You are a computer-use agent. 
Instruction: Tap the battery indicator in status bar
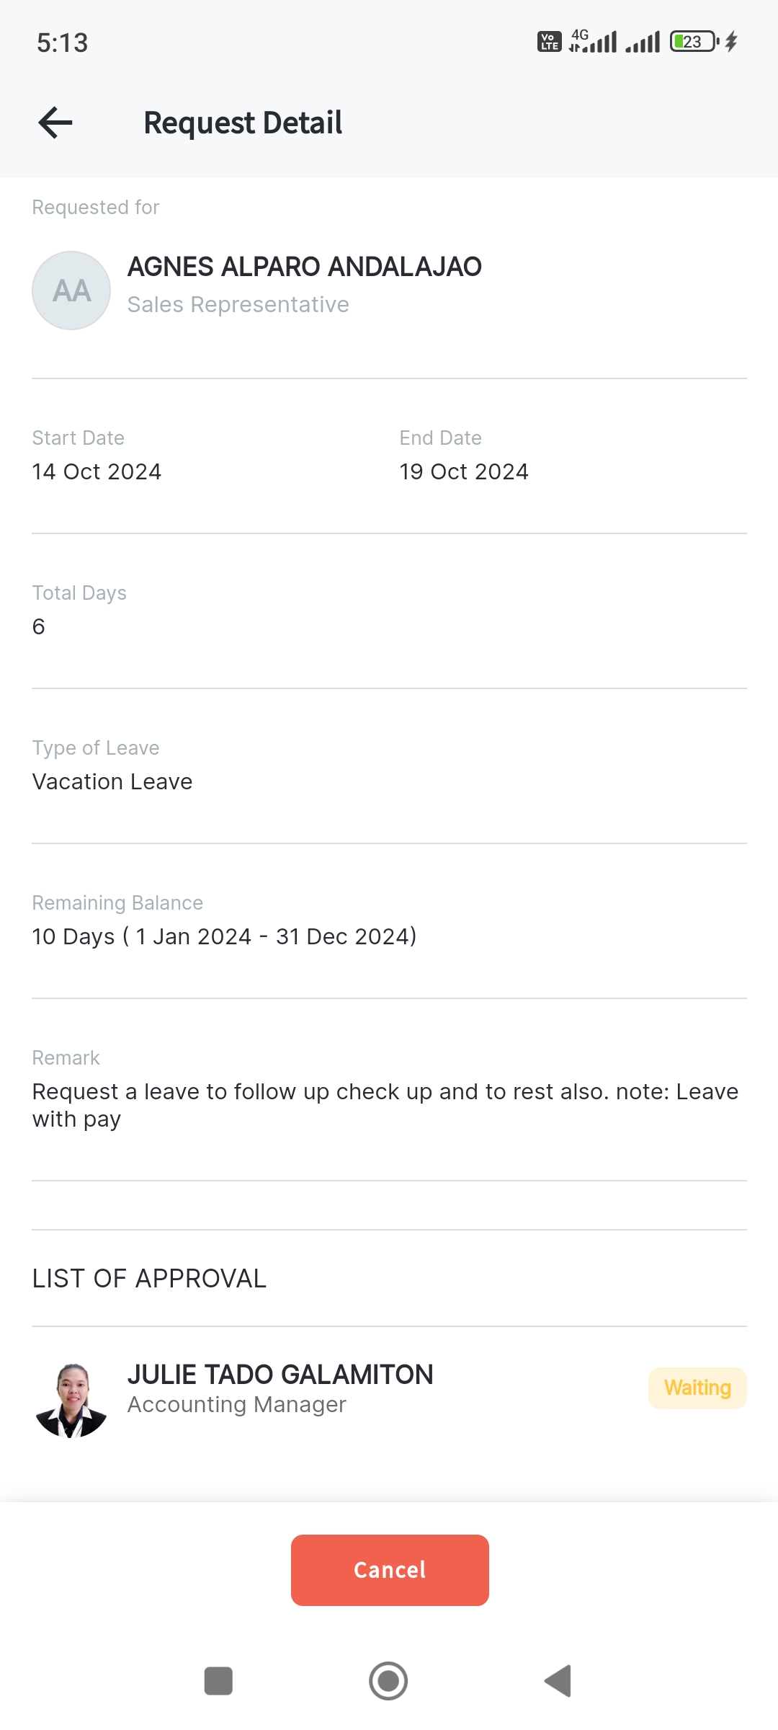point(694,42)
